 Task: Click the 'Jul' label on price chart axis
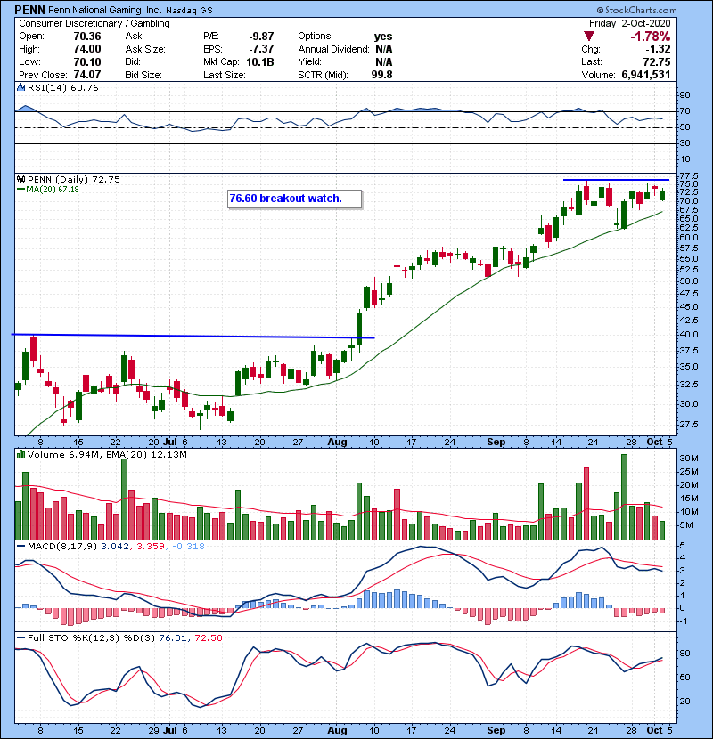(170, 443)
